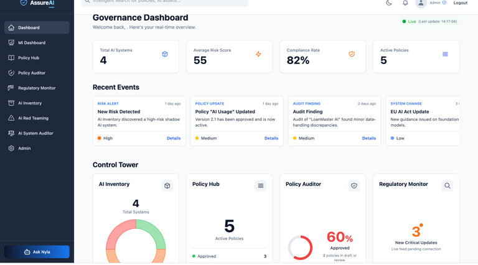Click the Policy Auditor shield icon in Control Tower
478x265 pixels.
(354, 186)
